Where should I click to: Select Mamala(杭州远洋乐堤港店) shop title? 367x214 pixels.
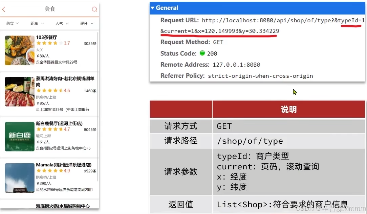[64, 165]
